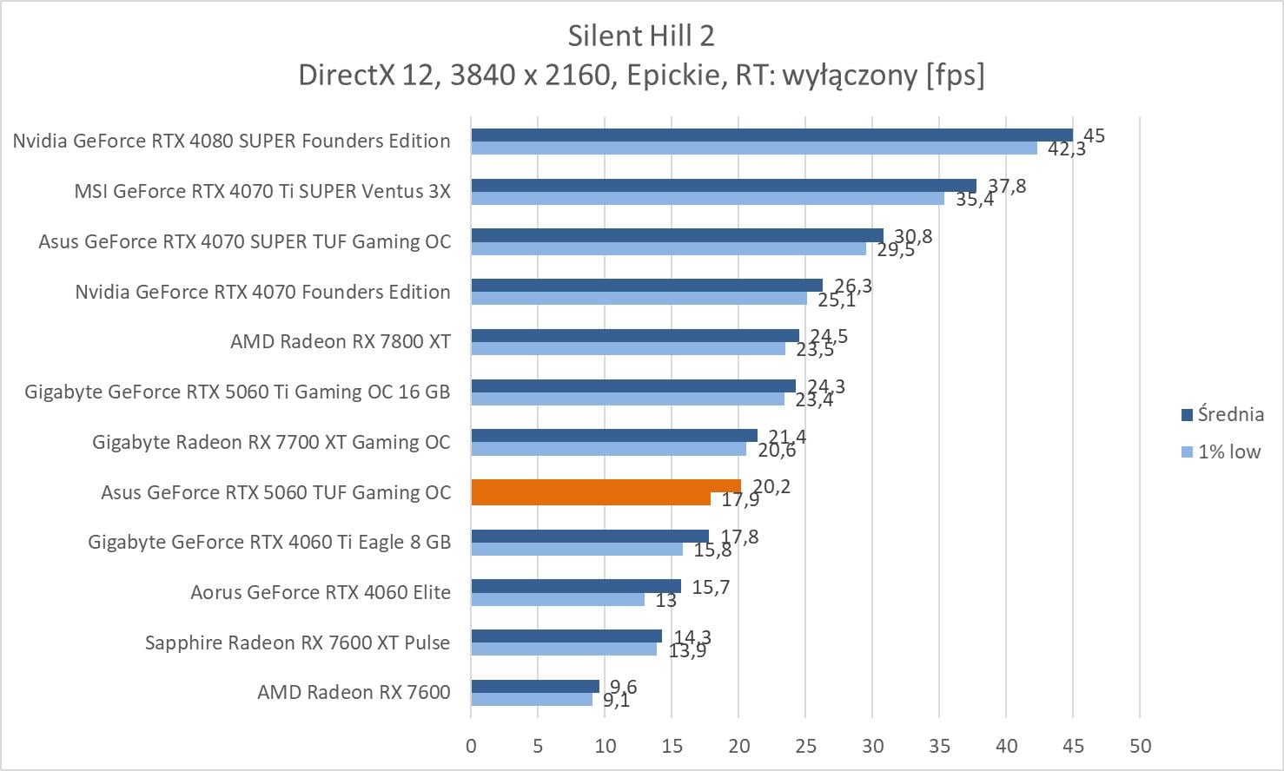Select 'Asus GeForce RTX 5060 TUF Gaming OC' label
Image resolution: width=1284 pixels, height=771 pixels.
coord(276,492)
